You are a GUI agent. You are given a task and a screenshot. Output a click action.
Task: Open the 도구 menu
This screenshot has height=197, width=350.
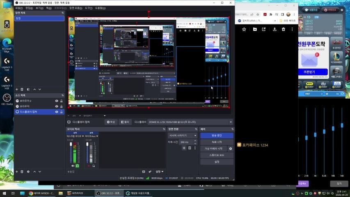pos(89,8)
